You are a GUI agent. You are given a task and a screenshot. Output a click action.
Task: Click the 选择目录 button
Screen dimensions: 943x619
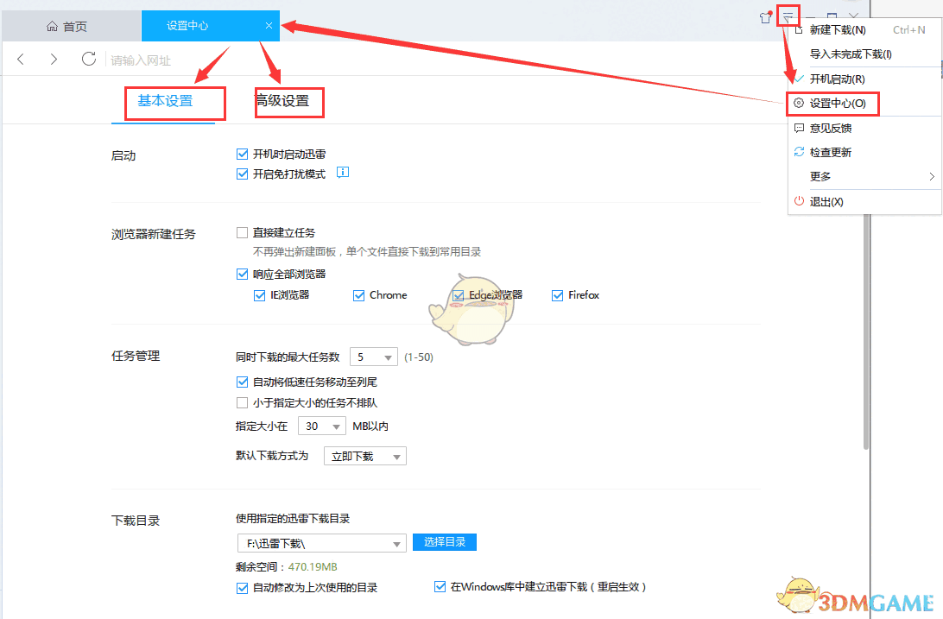pos(444,542)
